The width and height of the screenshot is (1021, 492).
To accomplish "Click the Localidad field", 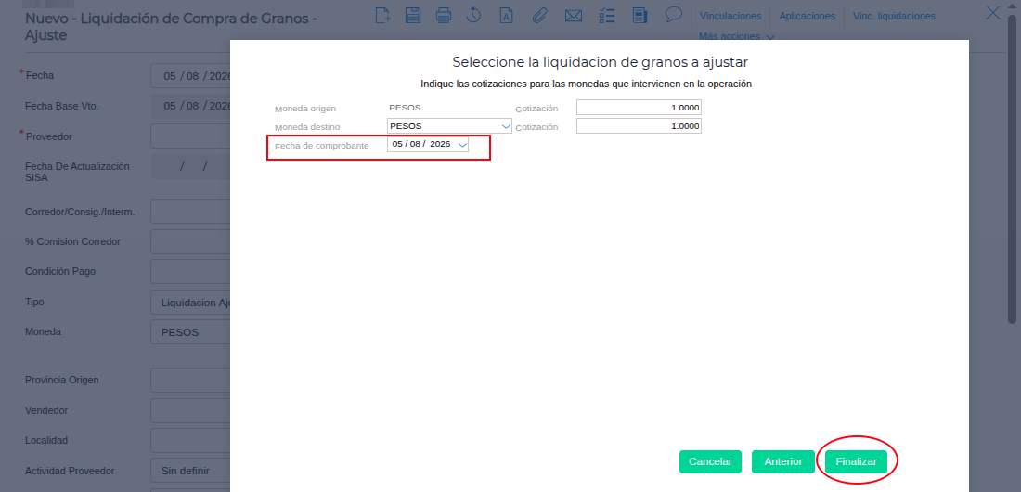I will (190, 440).
